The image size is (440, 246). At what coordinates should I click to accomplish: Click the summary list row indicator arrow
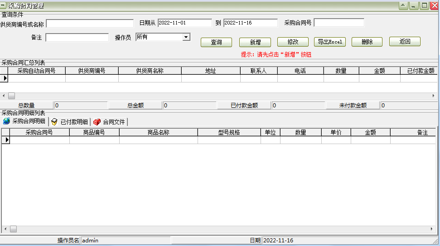click(5, 78)
